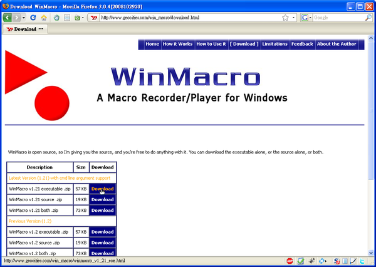Click the Yahoo site icon in address bar

[x=94, y=18]
